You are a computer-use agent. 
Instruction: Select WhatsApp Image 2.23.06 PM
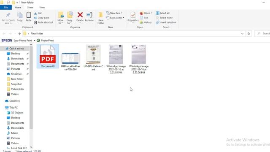(139, 59)
